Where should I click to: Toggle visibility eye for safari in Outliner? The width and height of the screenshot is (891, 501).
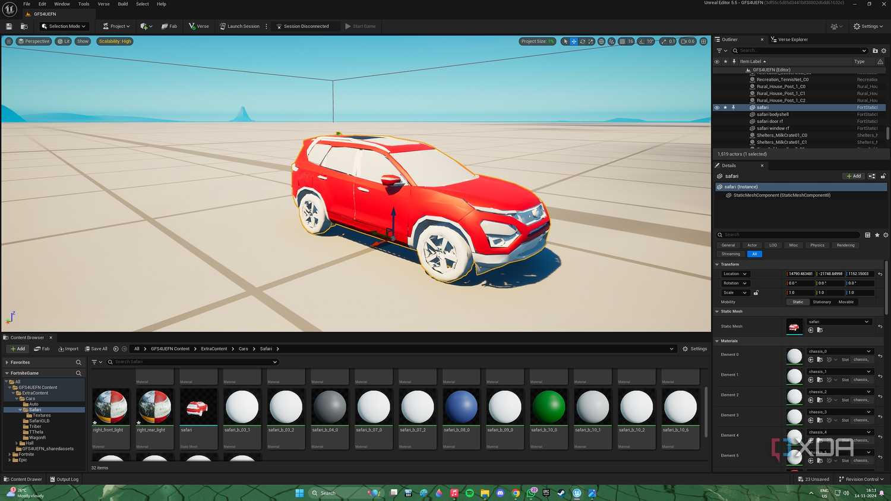click(x=717, y=108)
